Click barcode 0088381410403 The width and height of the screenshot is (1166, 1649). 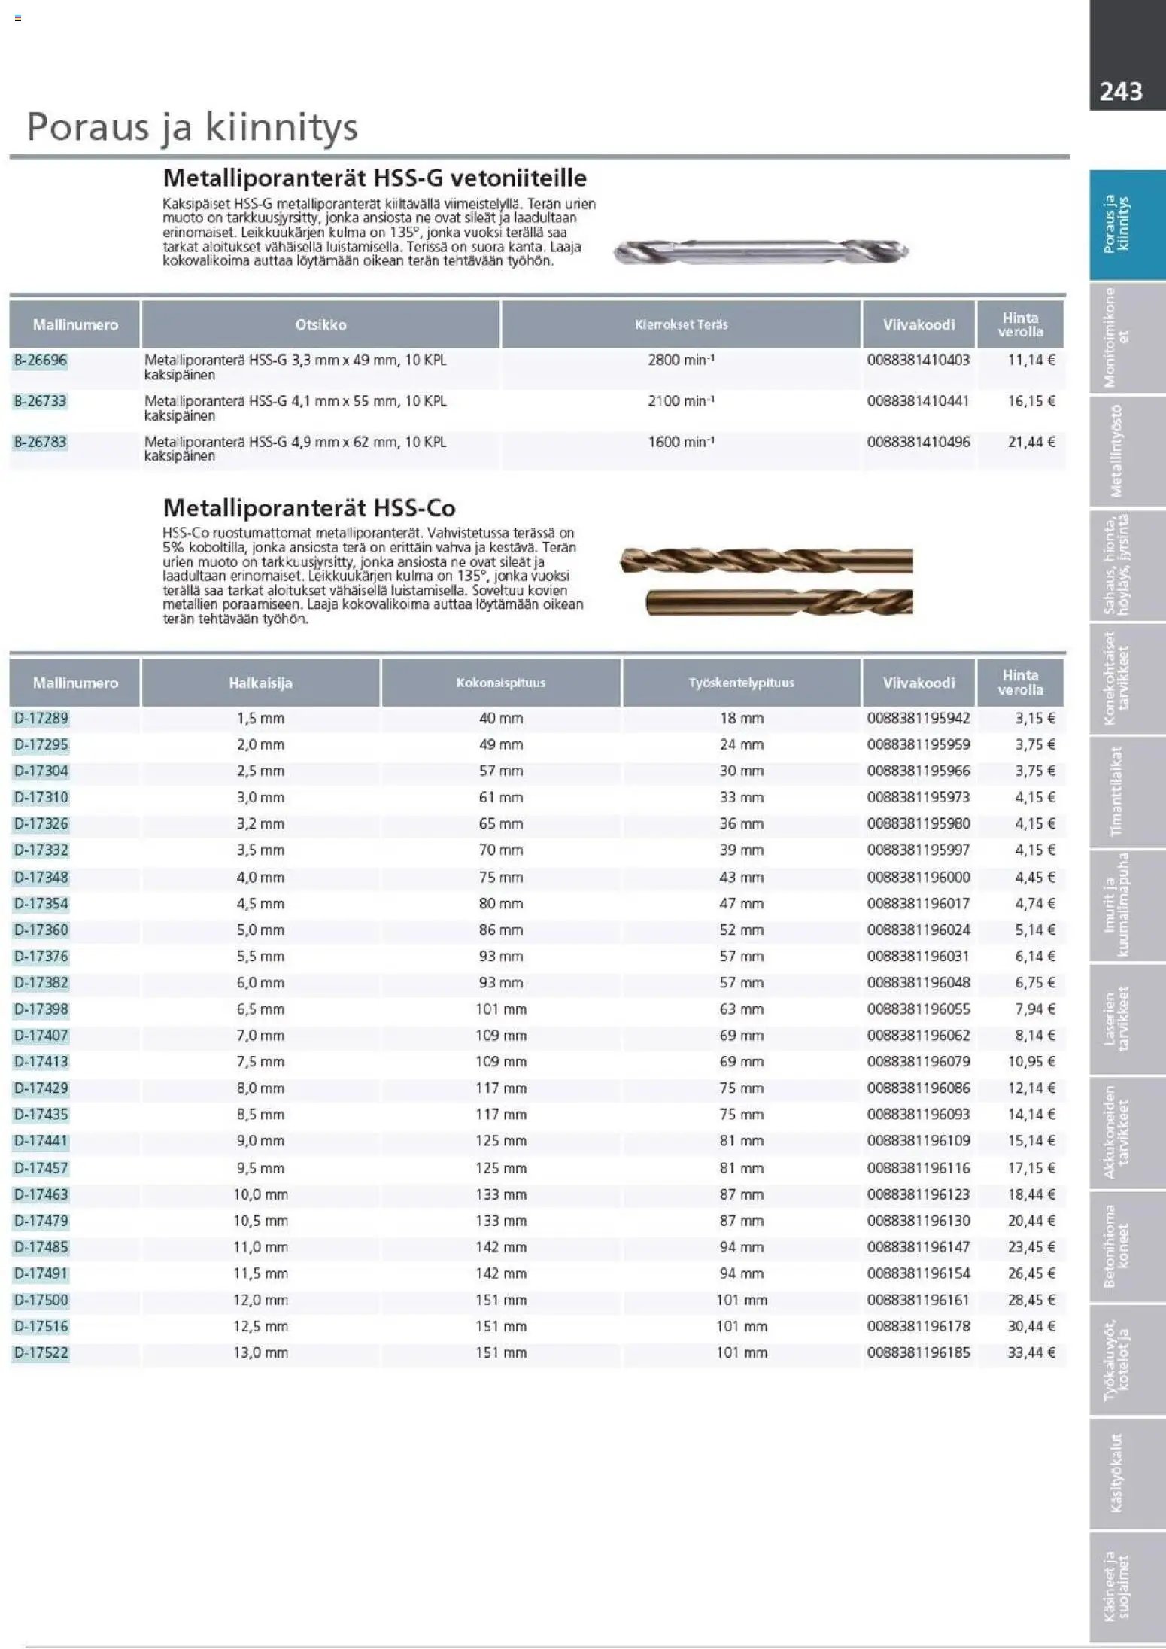click(918, 360)
